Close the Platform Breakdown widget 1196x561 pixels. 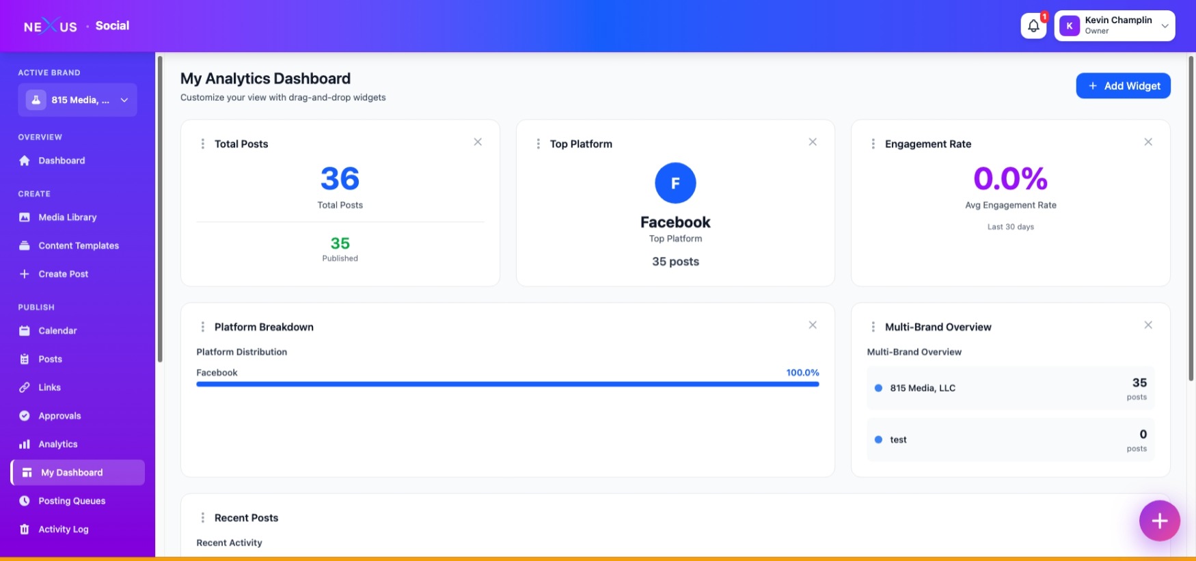(813, 325)
